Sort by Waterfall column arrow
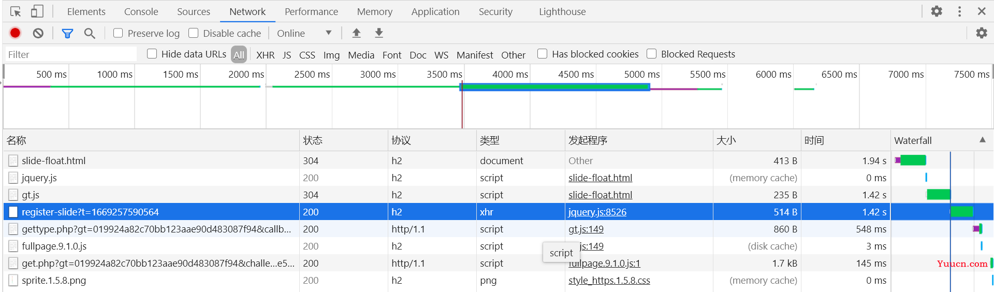The width and height of the screenshot is (994, 292). pyautogui.click(x=982, y=140)
